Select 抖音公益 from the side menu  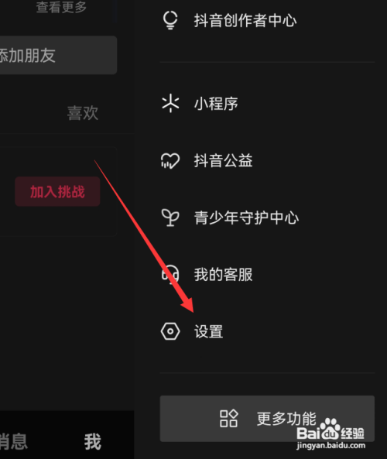coord(224,161)
